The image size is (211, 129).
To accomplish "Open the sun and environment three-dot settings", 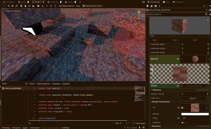I will point(55,6).
